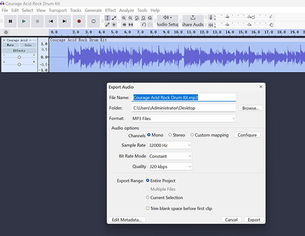Collapse the track using the caret
The height and width of the screenshot is (236, 305).
point(30,40)
